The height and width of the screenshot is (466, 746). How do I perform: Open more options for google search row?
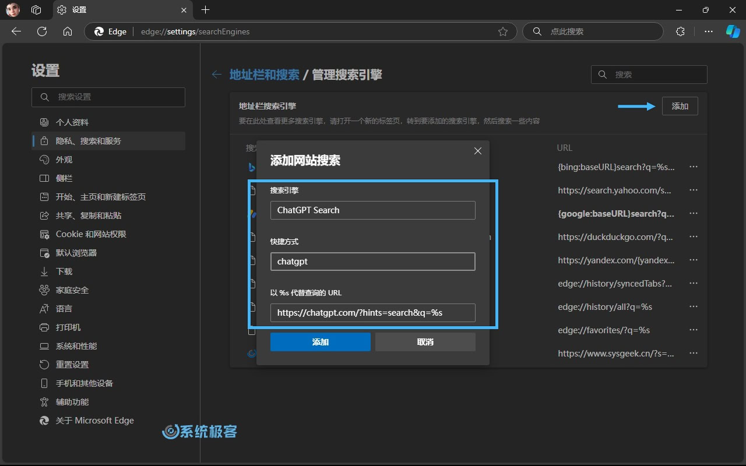(x=694, y=213)
